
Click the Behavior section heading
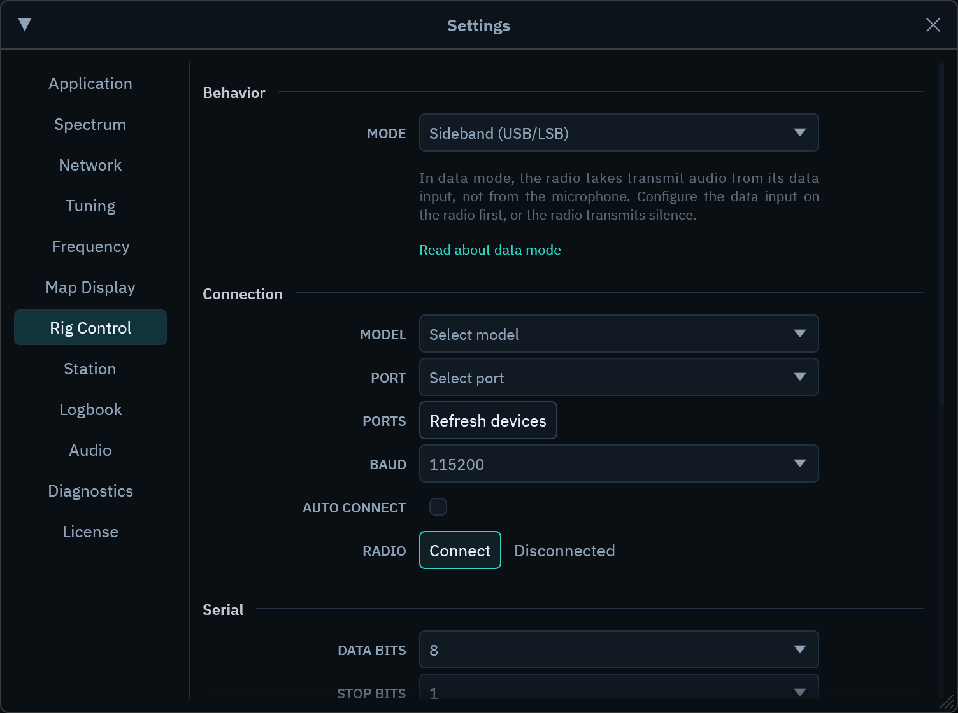tap(234, 93)
